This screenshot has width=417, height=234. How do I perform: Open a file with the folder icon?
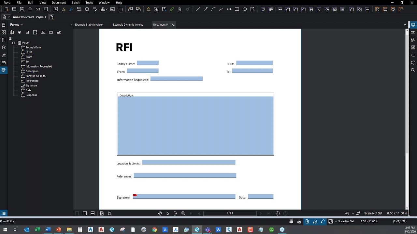14,9
